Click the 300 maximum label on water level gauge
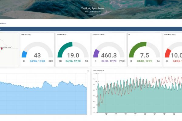The width and height of the screenshot is (182, 121). click(x=51, y=61)
